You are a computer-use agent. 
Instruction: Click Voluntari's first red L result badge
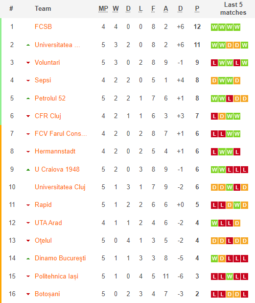tap(214, 63)
